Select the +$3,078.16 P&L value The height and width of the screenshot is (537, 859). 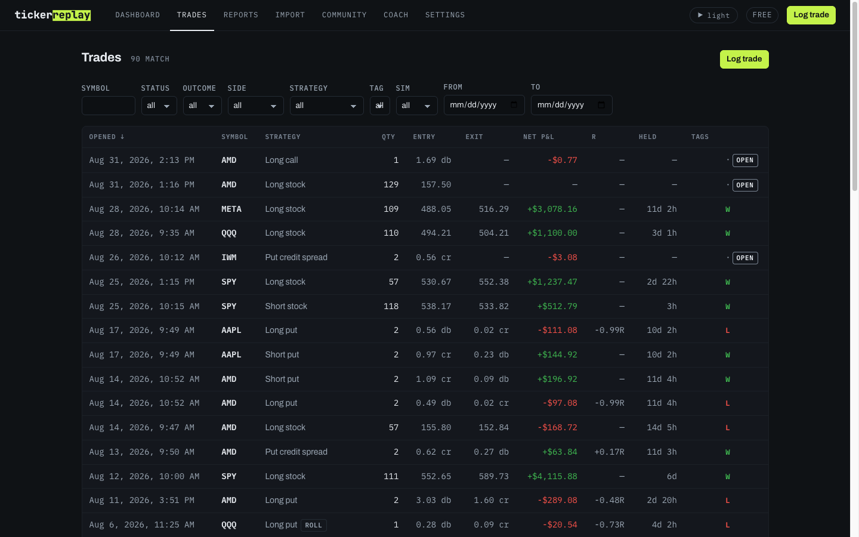(552, 209)
